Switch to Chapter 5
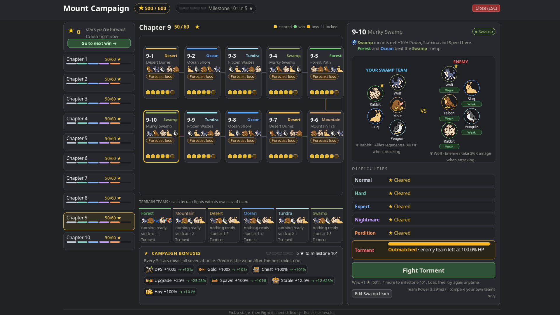Image resolution: width=560 pixels, height=315 pixels. click(x=99, y=142)
